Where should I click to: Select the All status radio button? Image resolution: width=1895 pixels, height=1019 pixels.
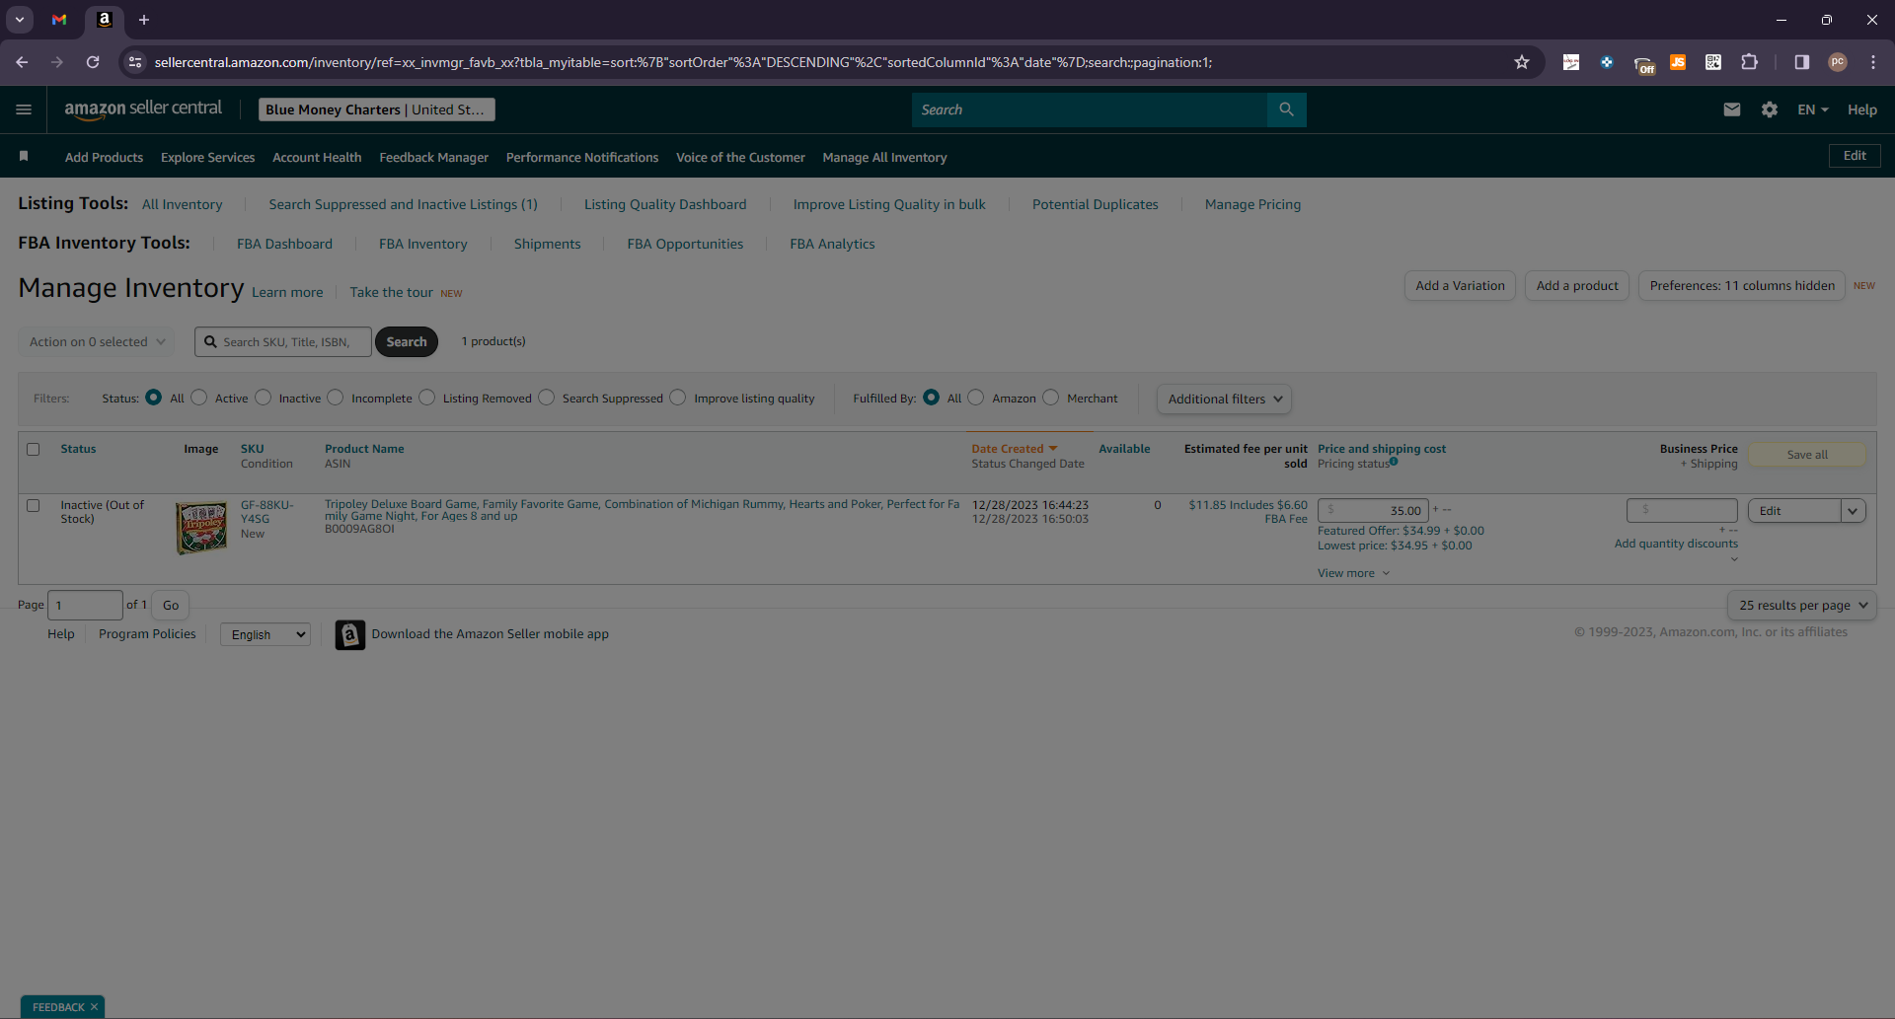coord(154,398)
